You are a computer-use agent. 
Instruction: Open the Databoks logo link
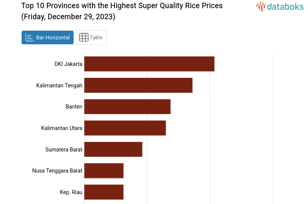[x=280, y=6]
